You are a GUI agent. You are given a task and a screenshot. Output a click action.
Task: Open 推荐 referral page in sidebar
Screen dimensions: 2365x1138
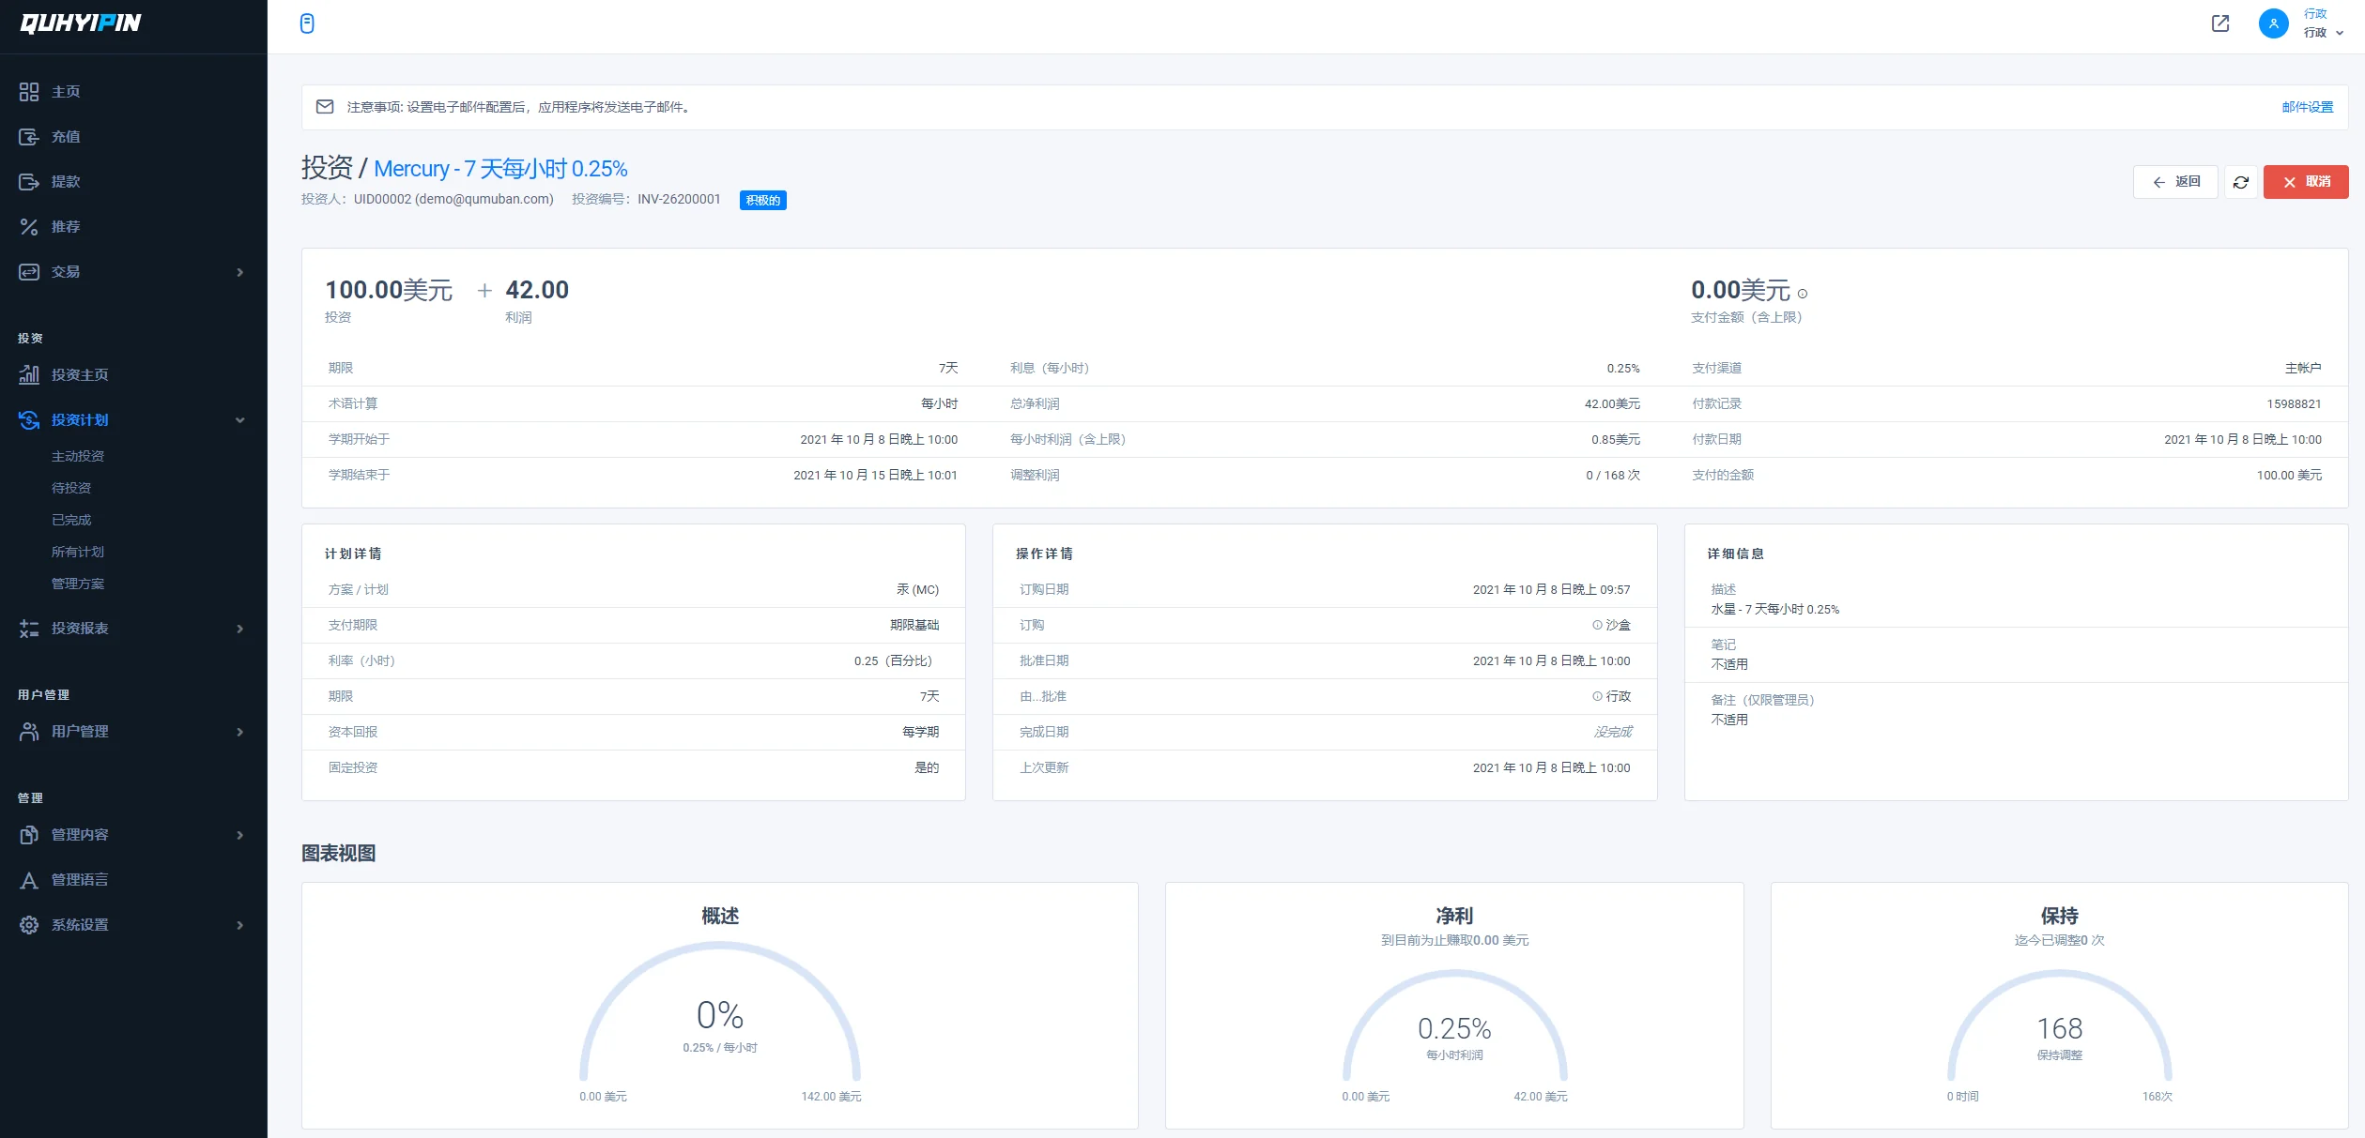tap(66, 227)
